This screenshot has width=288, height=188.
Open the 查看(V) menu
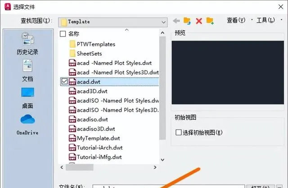coord(236,20)
